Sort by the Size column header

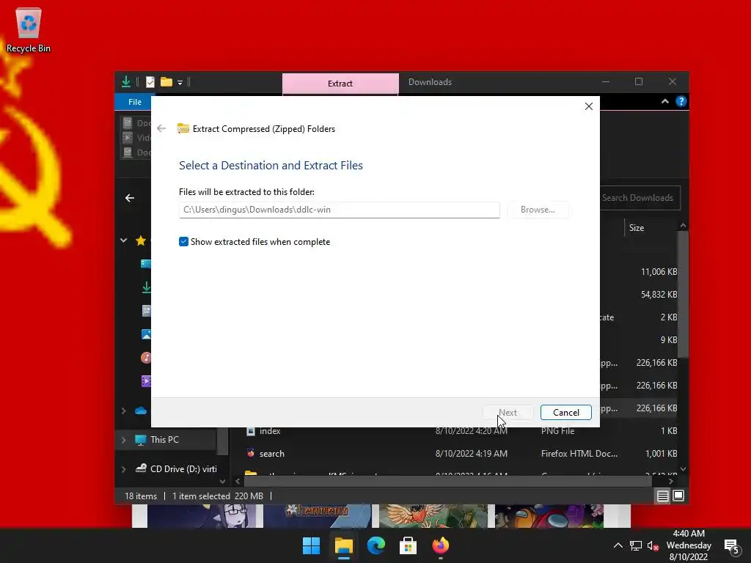(636, 228)
